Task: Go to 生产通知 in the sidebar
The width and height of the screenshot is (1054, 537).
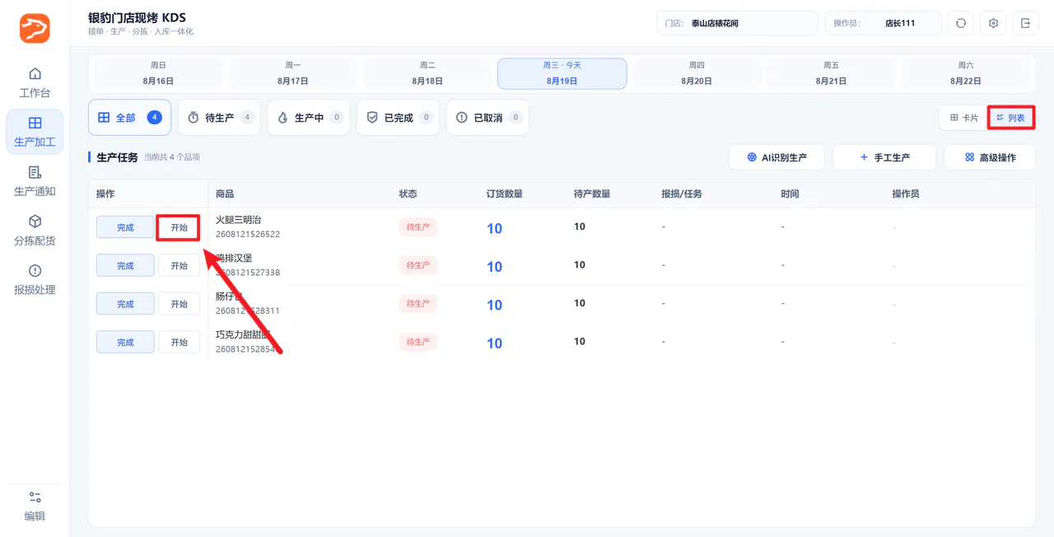Action: tap(35, 181)
